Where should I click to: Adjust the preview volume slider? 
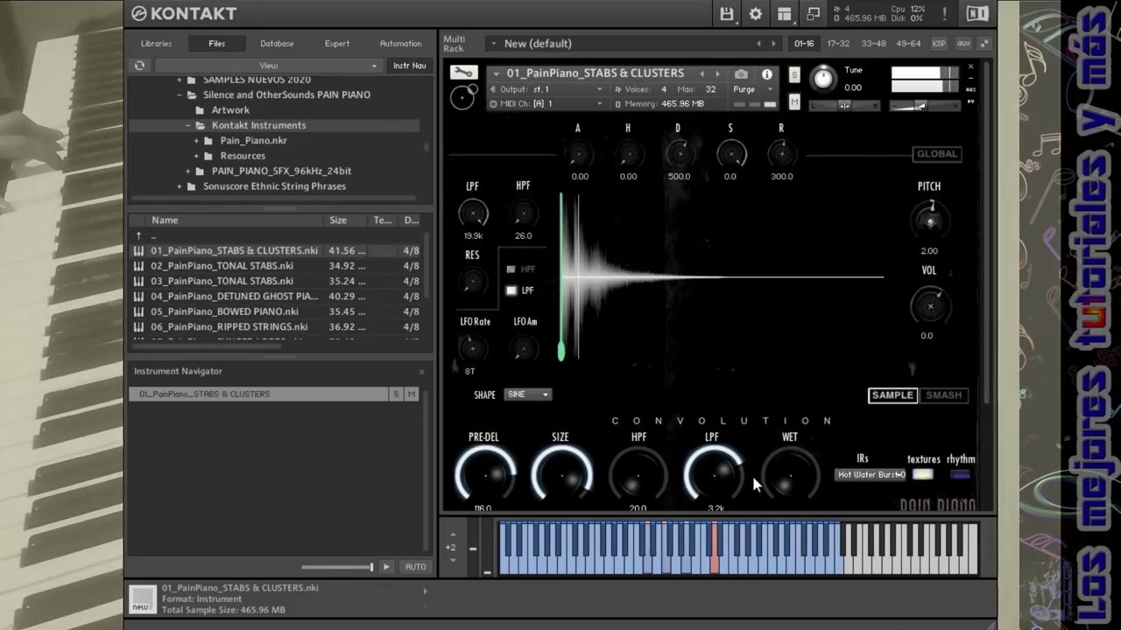337,567
